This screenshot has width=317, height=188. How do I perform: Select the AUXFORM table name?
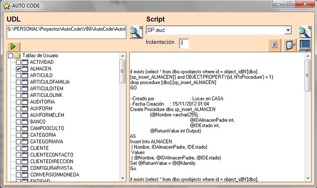[41, 108]
